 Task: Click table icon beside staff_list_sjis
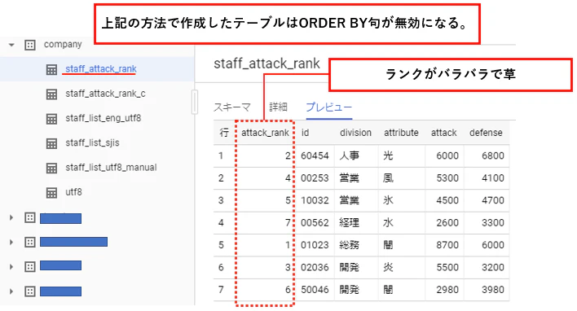pos(51,143)
